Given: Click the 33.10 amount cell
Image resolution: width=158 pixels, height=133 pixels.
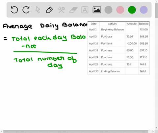Looking at the screenshot, I should click(132, 36).
